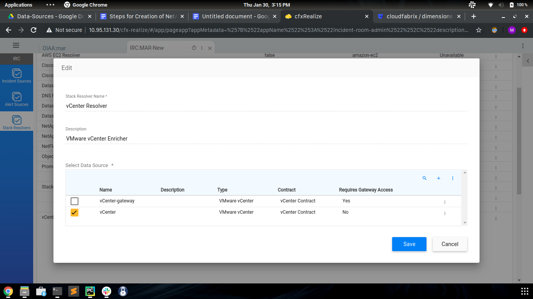Open terminal from the taskbar
533x299 pixels.
pos(57,291)
